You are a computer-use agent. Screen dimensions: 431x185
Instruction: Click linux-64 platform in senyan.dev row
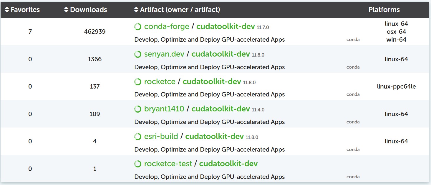(x=396, y=59)
